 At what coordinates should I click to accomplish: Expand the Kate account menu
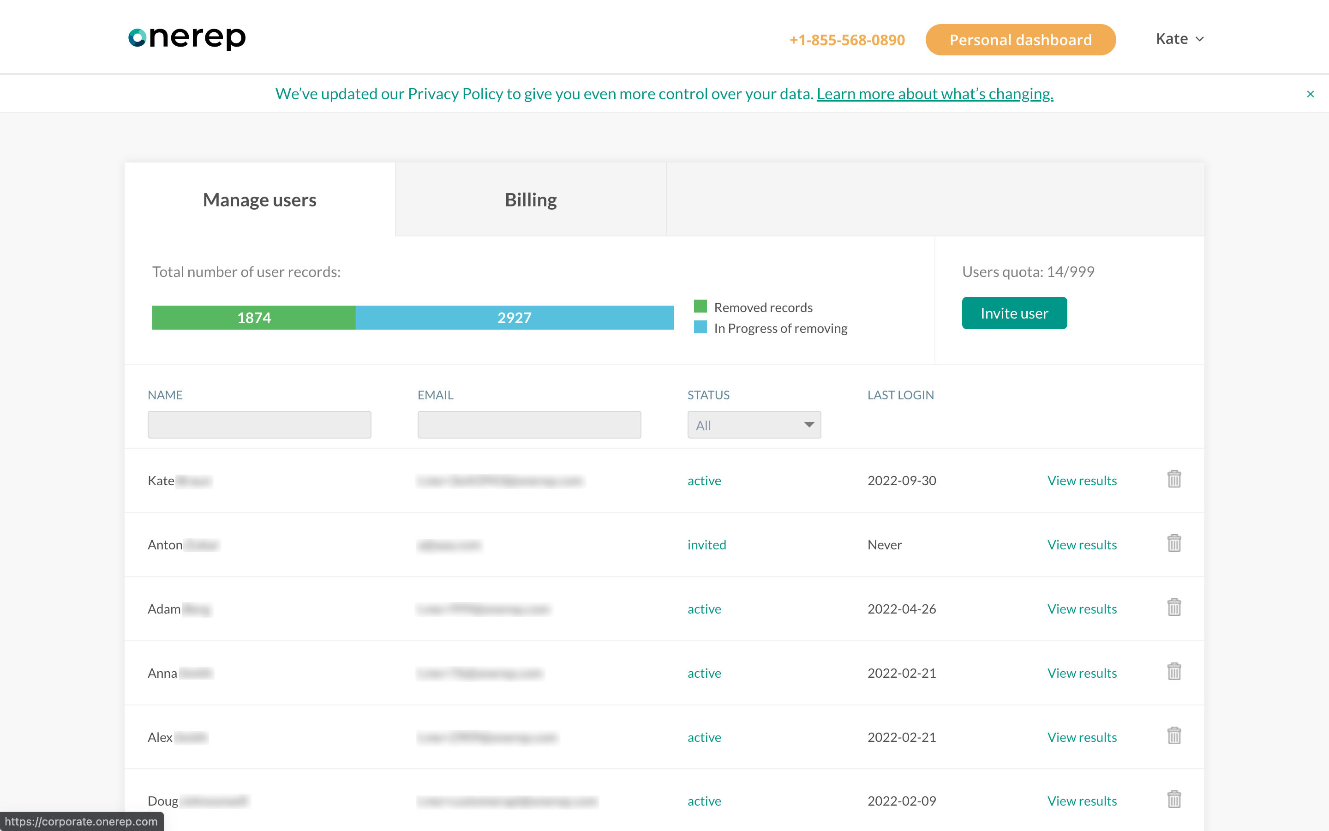point(1179,38)
